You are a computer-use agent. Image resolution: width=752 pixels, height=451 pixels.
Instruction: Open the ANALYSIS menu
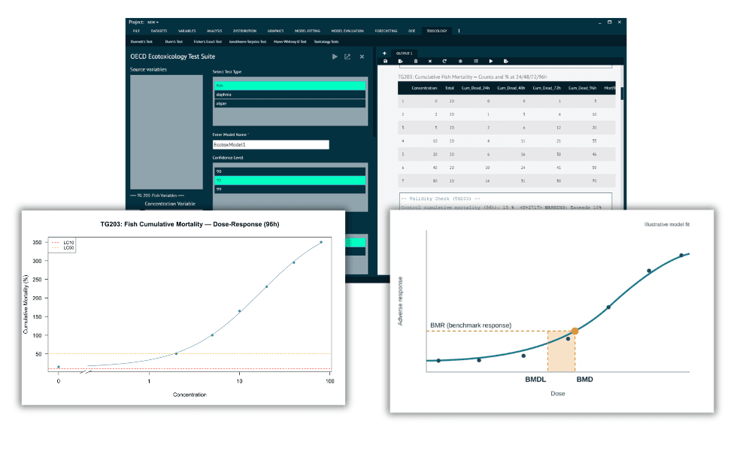(214, 31)
